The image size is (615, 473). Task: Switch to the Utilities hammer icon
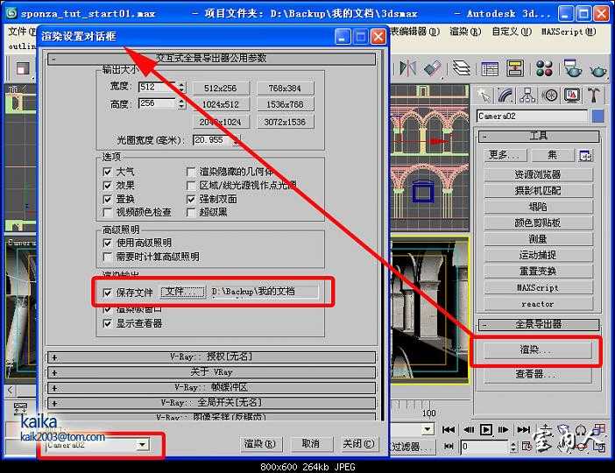594,95
